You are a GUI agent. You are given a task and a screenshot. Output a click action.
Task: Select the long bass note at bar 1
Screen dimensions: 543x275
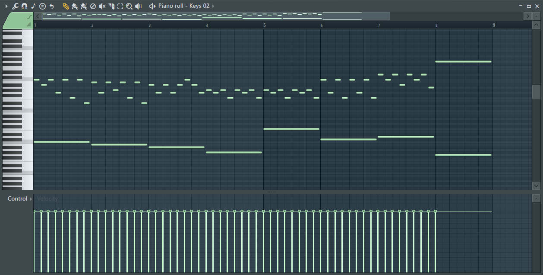(x=62, y=142)
